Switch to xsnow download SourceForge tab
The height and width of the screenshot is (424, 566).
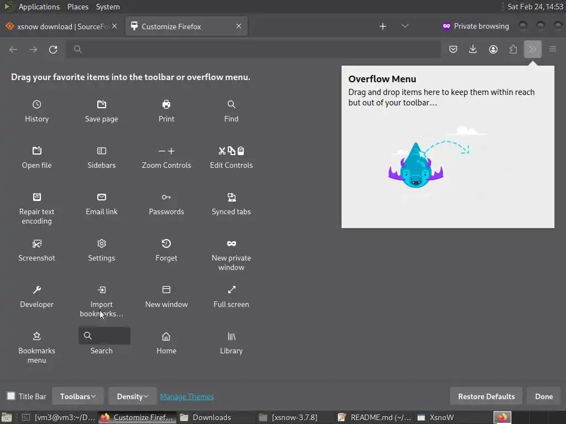point(61,26)
